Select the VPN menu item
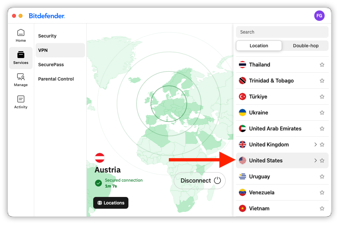Screen dimensions: 339x225 [x=60, y=50]
